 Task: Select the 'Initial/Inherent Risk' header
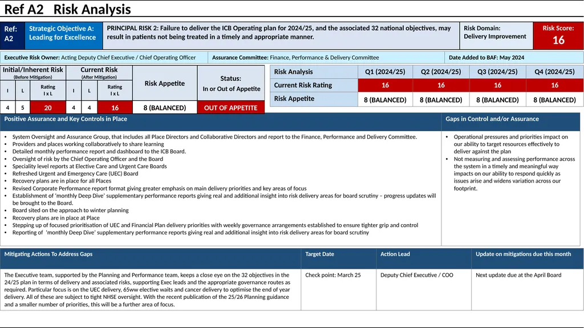[x=33, y=72]
